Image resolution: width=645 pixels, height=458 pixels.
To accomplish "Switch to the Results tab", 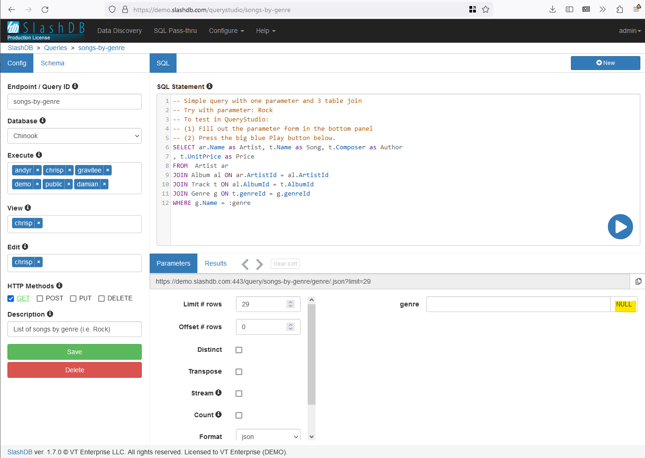I will 215,263.
